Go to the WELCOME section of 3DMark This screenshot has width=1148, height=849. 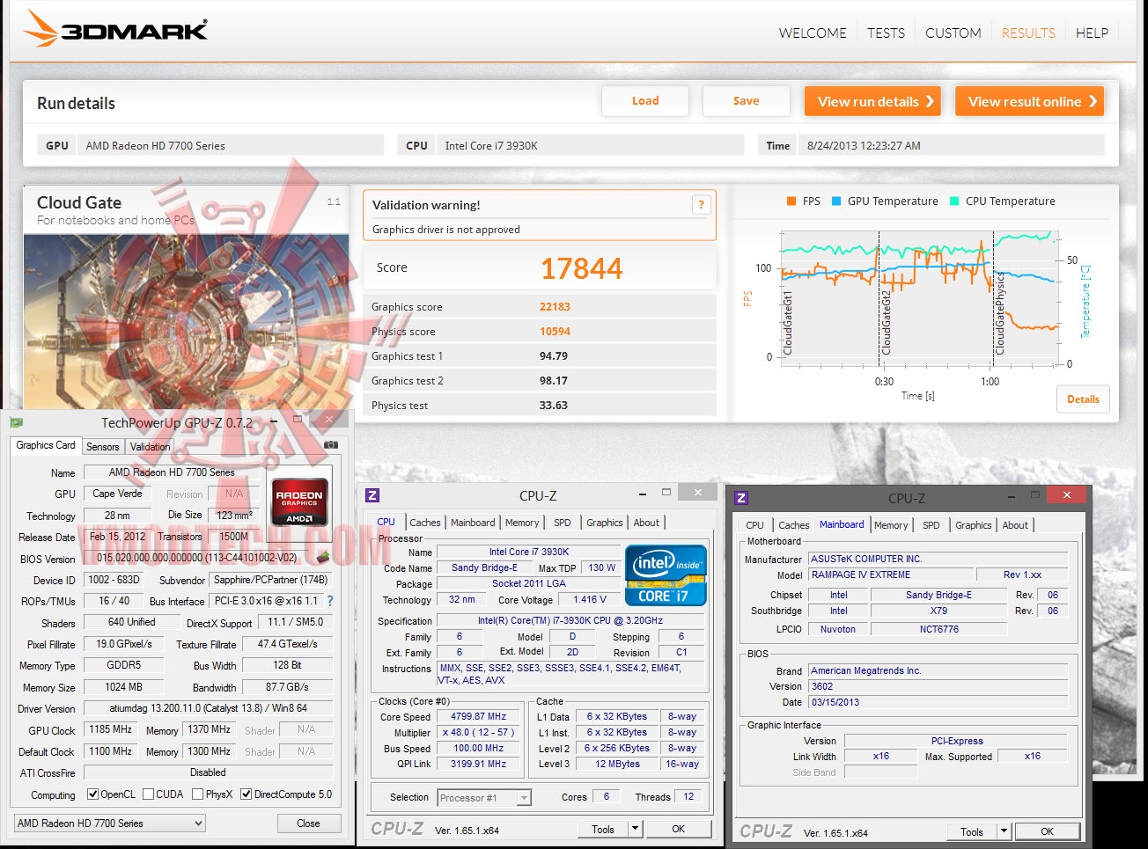pyautogui.click(x=813, y=33)
